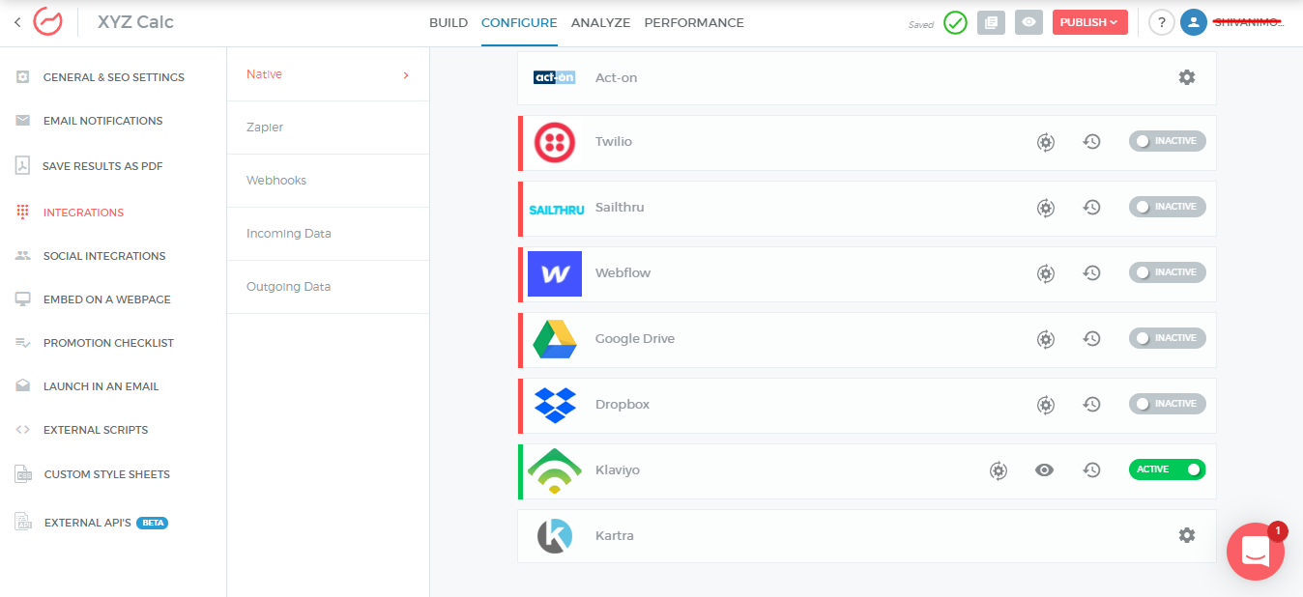The width and height of the screenshot is (1303, 597).
Task: Select the Configure tab
Action: (519, 22)
